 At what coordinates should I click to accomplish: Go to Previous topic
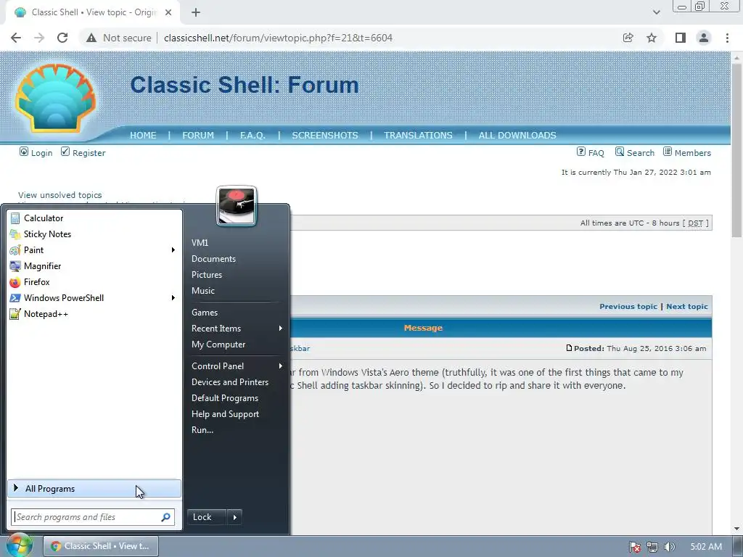click(x=628, y=307)
